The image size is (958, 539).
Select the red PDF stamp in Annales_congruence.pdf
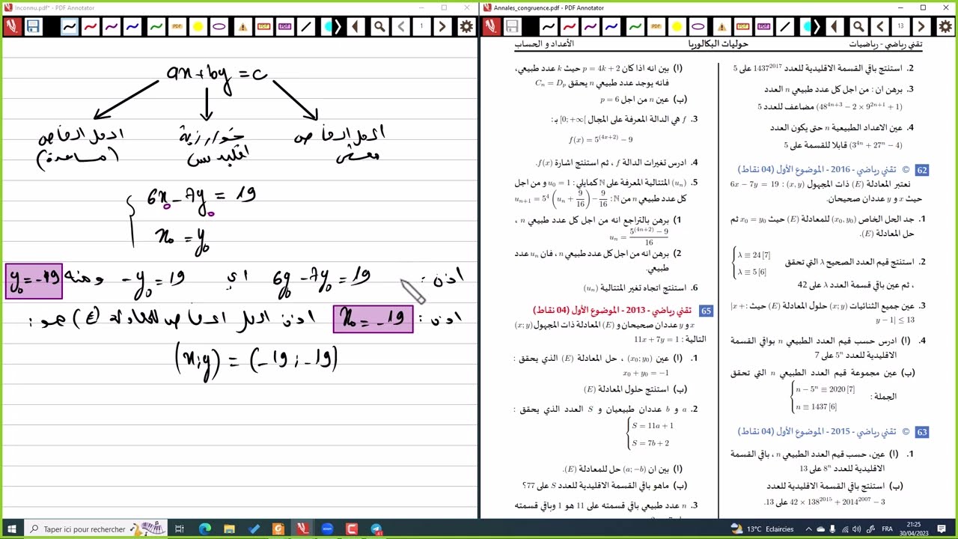pyautogui.click(x=742, y=27)
